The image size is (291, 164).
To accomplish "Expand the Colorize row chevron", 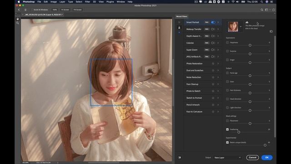I will [x=218, y=43].
